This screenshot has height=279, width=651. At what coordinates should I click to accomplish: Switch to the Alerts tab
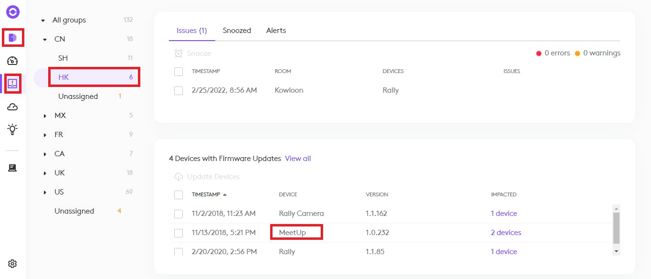276,31
